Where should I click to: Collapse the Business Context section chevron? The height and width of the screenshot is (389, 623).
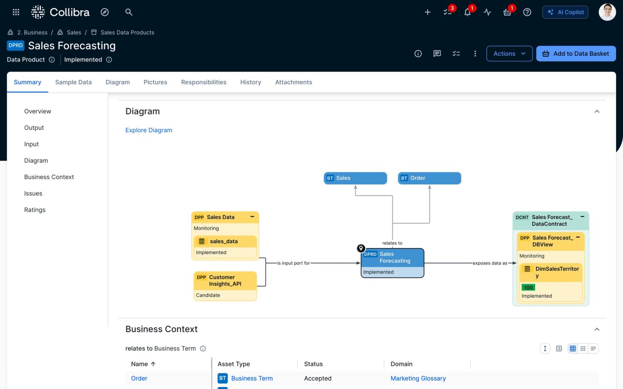click(x=597, y=329)
